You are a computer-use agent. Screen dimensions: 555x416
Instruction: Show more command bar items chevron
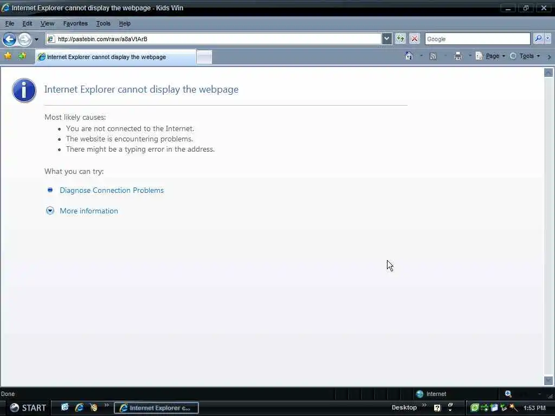[549, 56]
